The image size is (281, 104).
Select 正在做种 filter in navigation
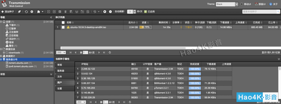click(12, 32)
